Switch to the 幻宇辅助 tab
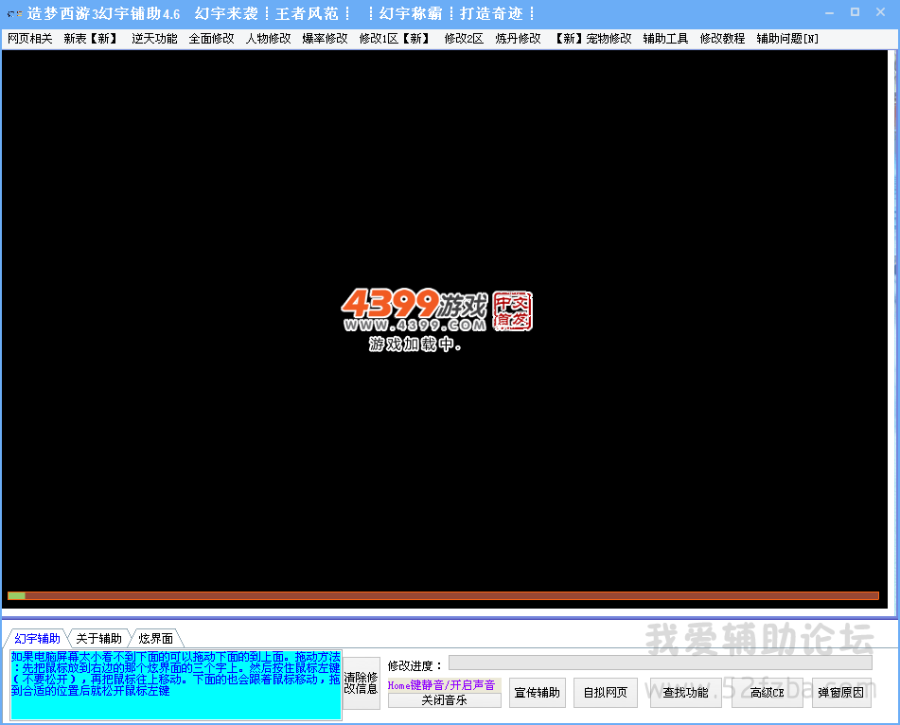This screenshot has width=900, height=725. pyautogui.click(x=37, y=638)
